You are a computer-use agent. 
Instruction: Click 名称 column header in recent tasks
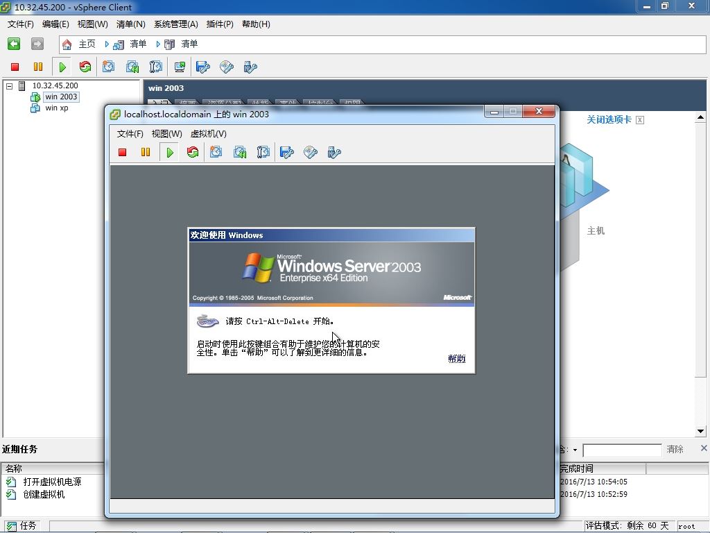click(x=14, y=468)
